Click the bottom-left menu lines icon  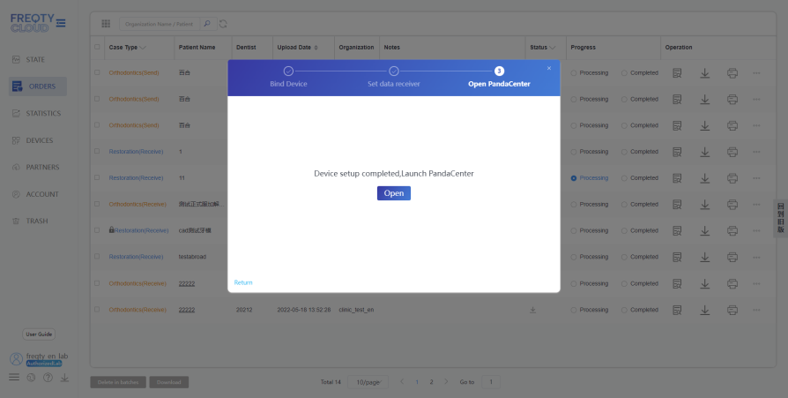coord(14,377)
